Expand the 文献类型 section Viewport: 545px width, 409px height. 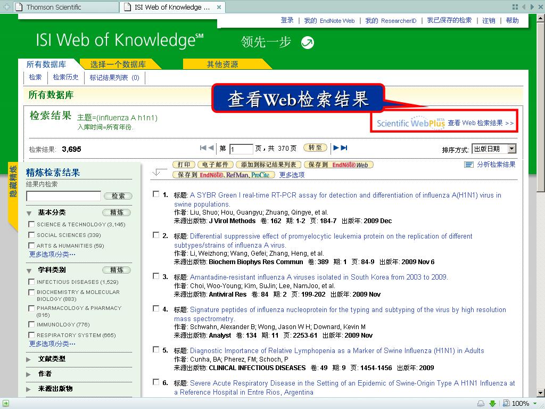tap(29, 359)
